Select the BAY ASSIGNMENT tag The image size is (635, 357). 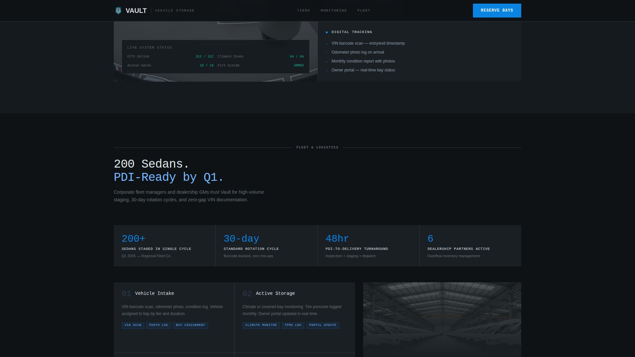pos(190,325)
